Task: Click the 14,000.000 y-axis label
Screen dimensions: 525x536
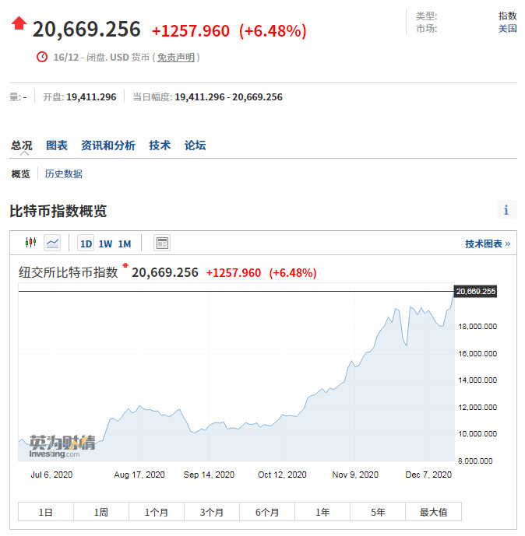Action: tap(477, 380)
